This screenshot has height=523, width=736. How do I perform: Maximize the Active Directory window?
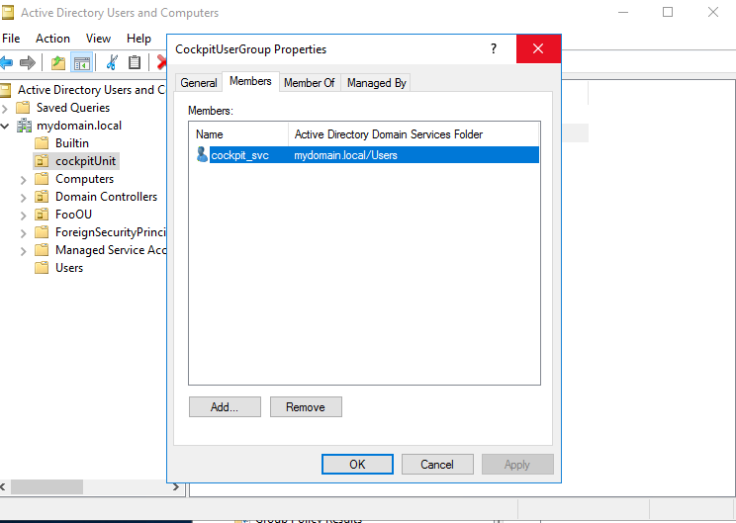[x=668, y=12]
